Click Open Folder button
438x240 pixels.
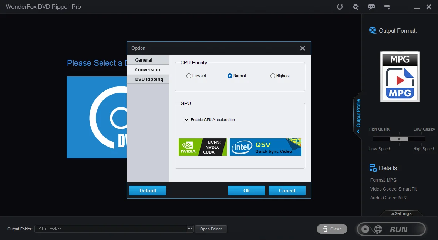pos(211,229)
